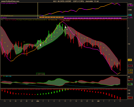Click the hull dema (18) indicator label

coord(53,20)
